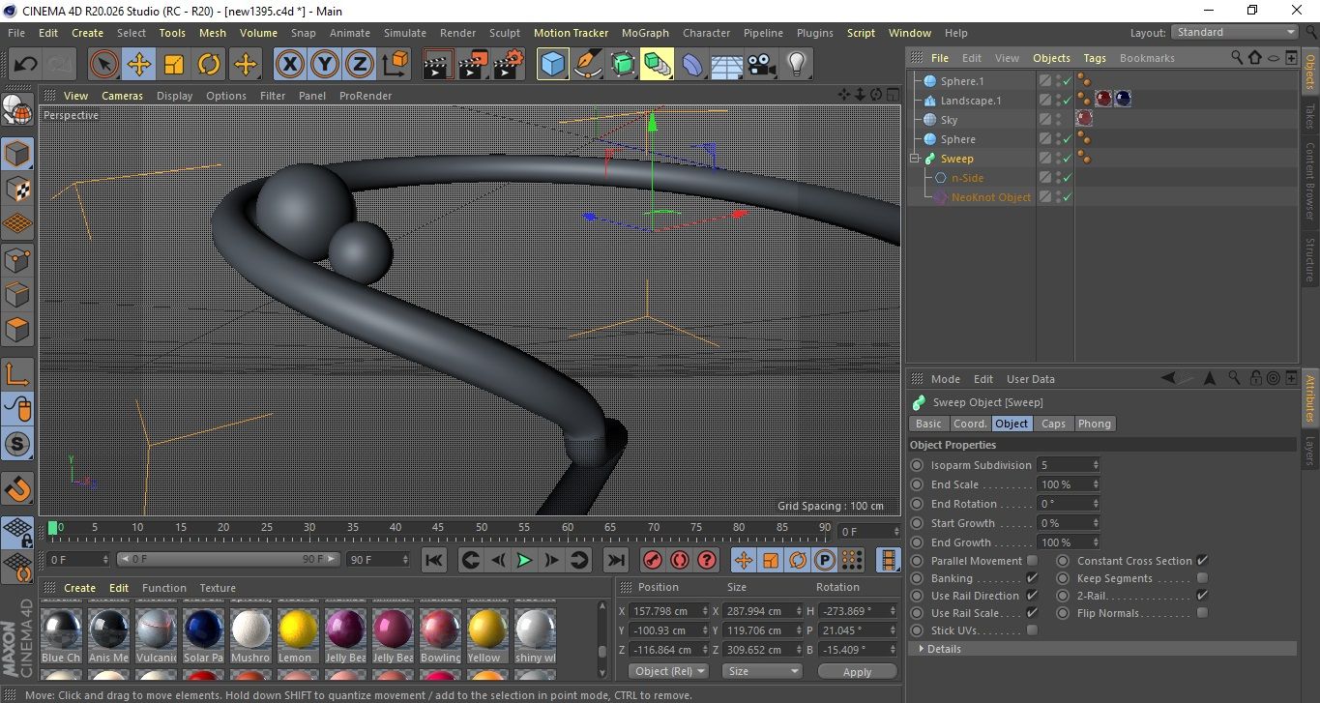The height and width of the screenshot is (703, 1320).
Task: Expand the Details section
Action: coord(920,649)
